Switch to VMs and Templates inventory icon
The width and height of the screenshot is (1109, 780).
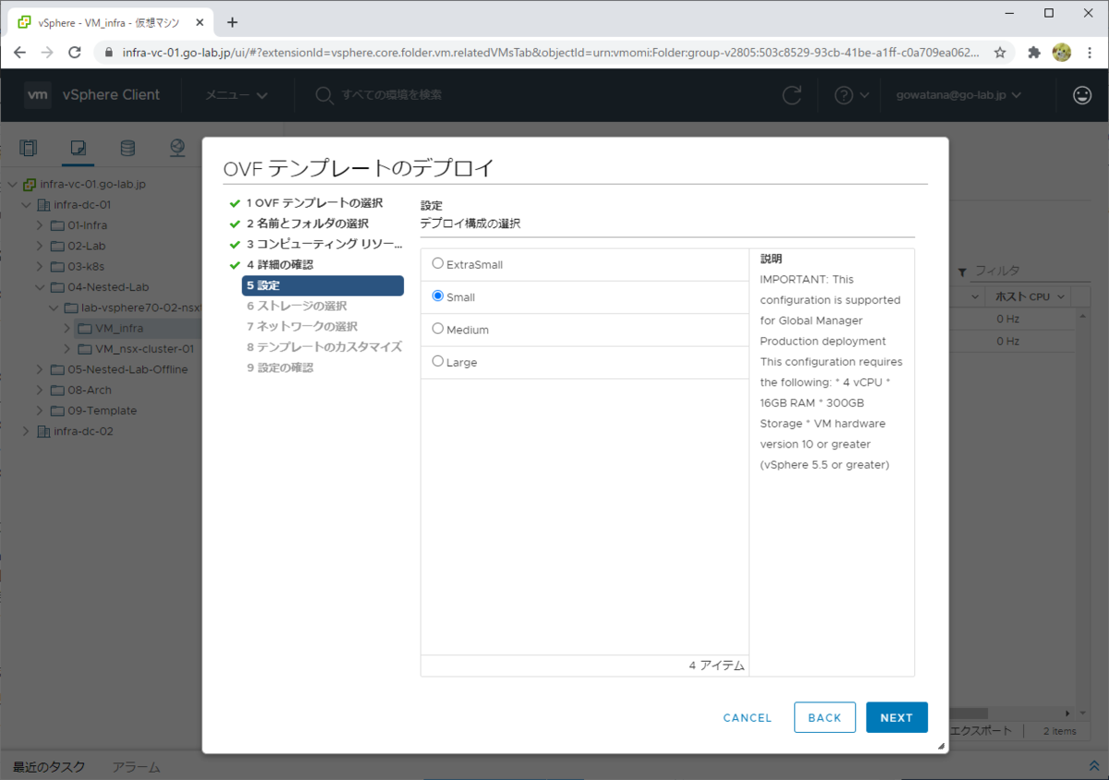click(x=79, y=147)
